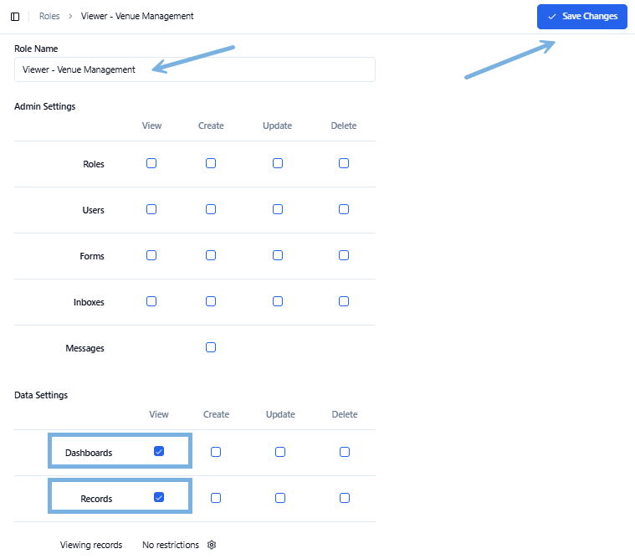Enable Delete permission for Inboxes
This screenshot has height=559, width=635.
(x=344, y=301)
